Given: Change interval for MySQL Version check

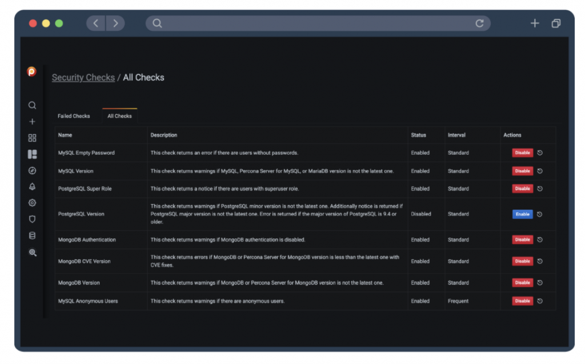Looking at the screenshot, I should click(539, 171).
